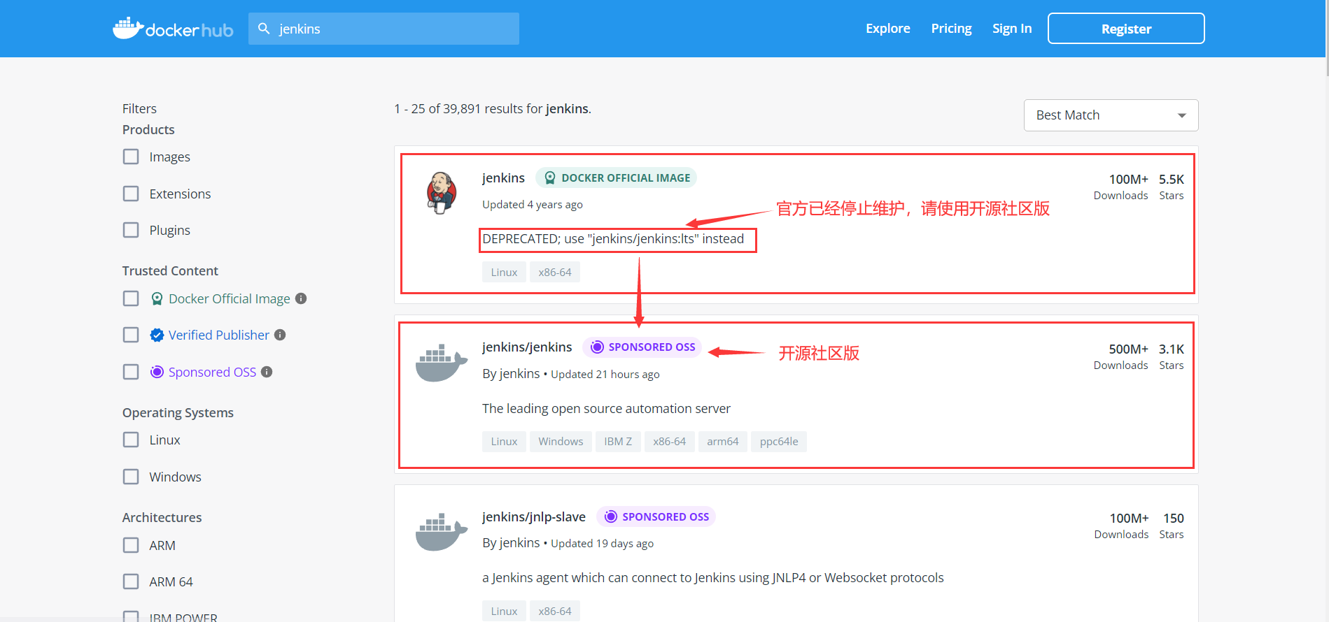Click the Register button
The height and width of the screenshot is (622, 1329).
1125,29
